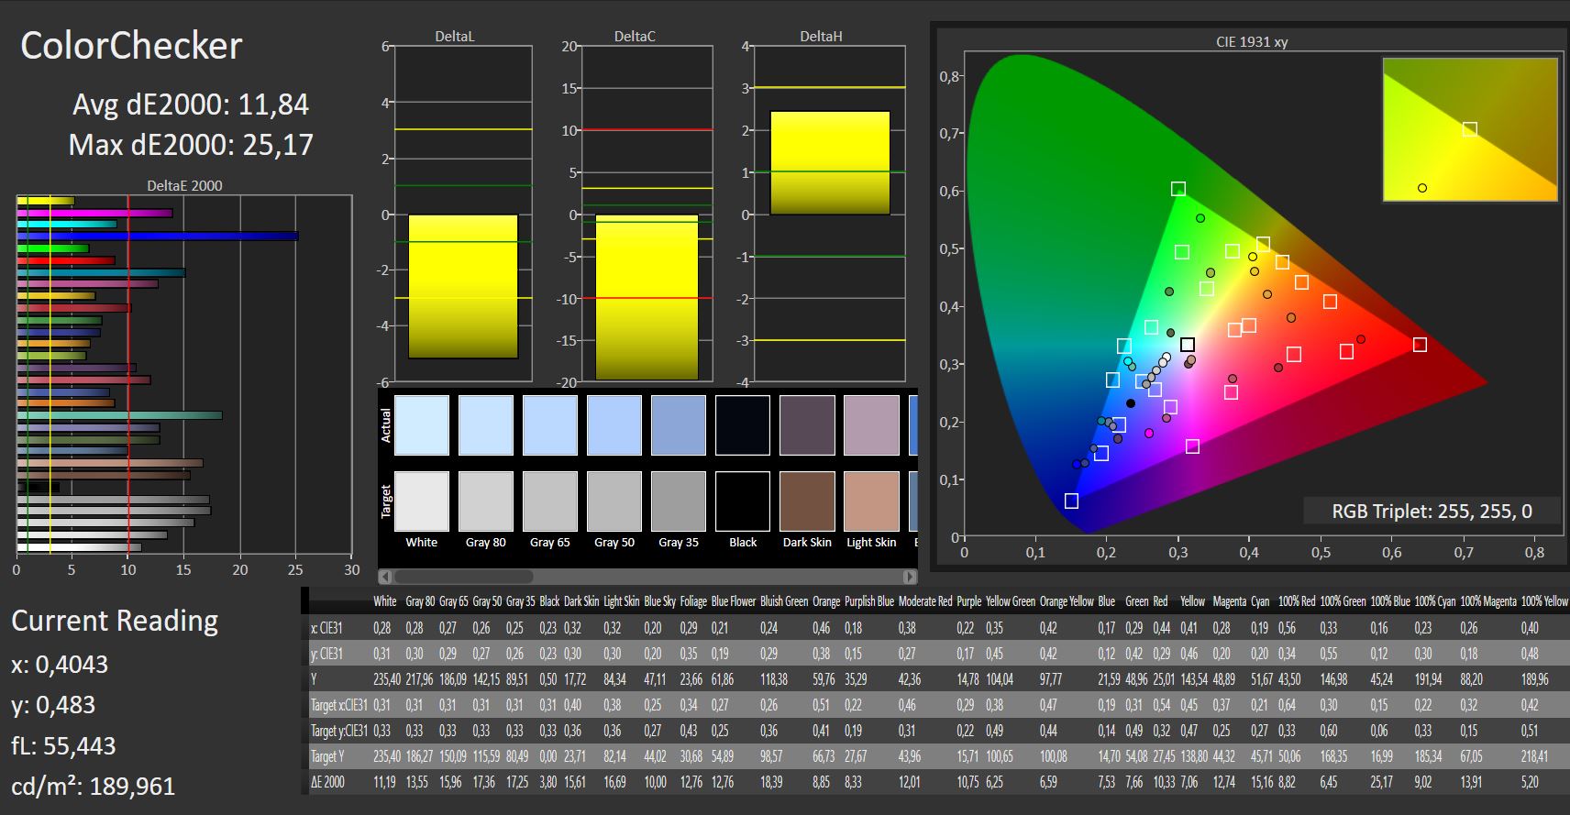
Task: Select the Bluish Green column header
Action: click(785, 601)
